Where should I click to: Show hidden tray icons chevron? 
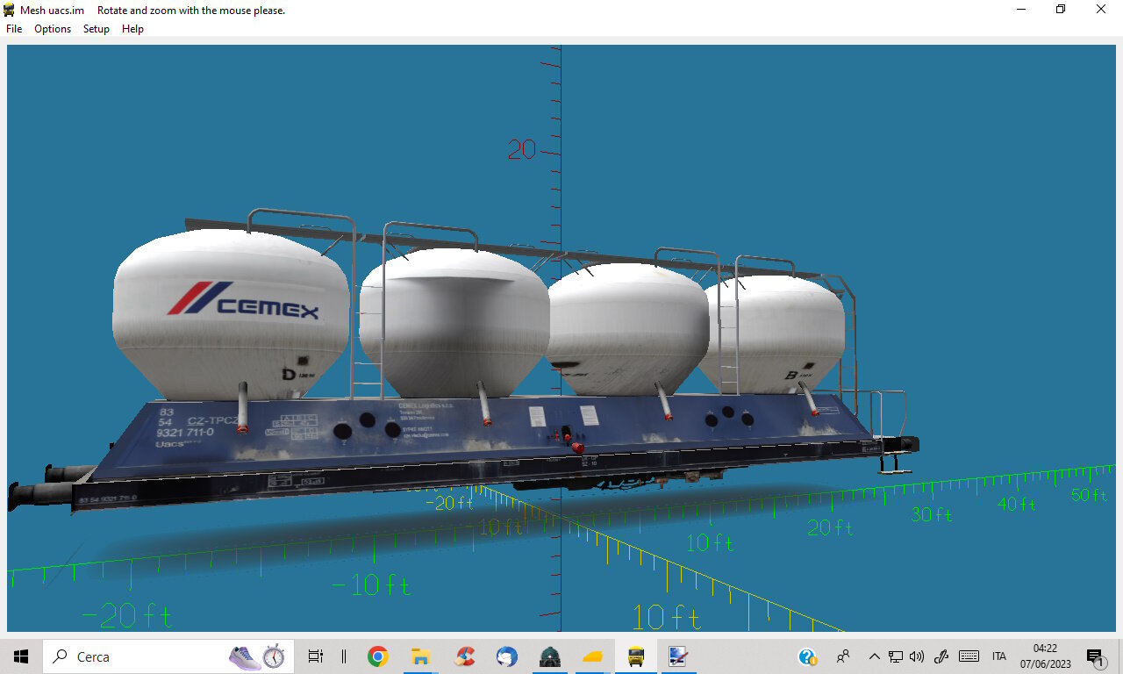point(874,656)
